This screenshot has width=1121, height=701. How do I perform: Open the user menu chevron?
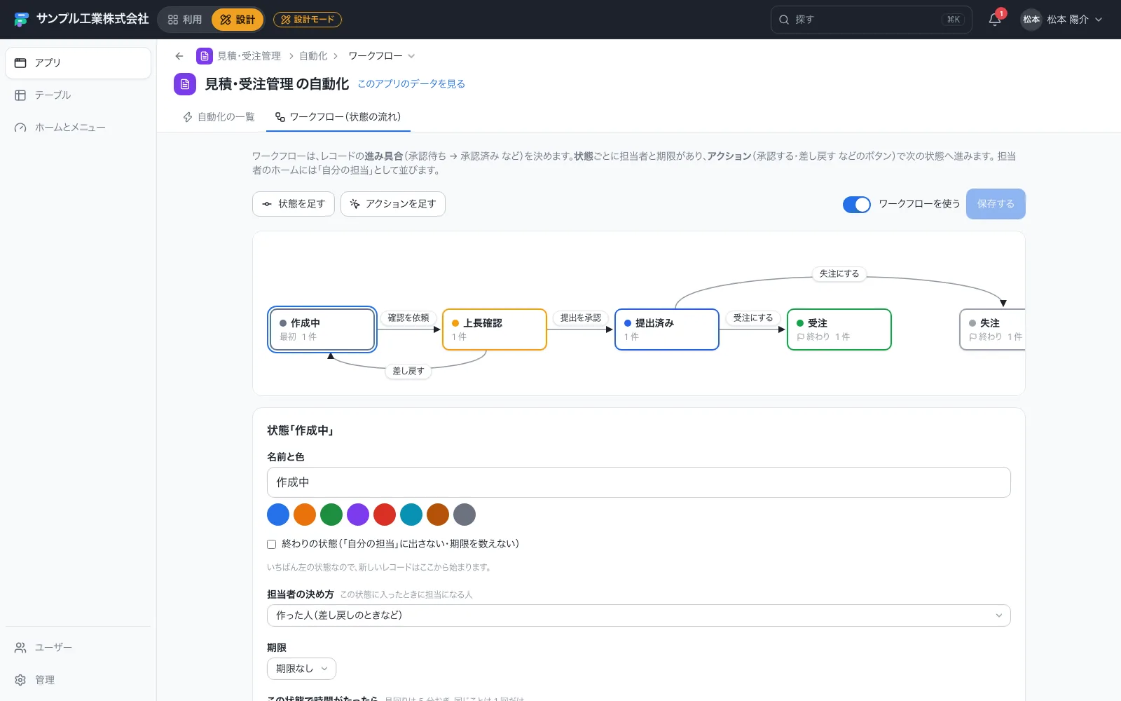tap(1099, 20)
